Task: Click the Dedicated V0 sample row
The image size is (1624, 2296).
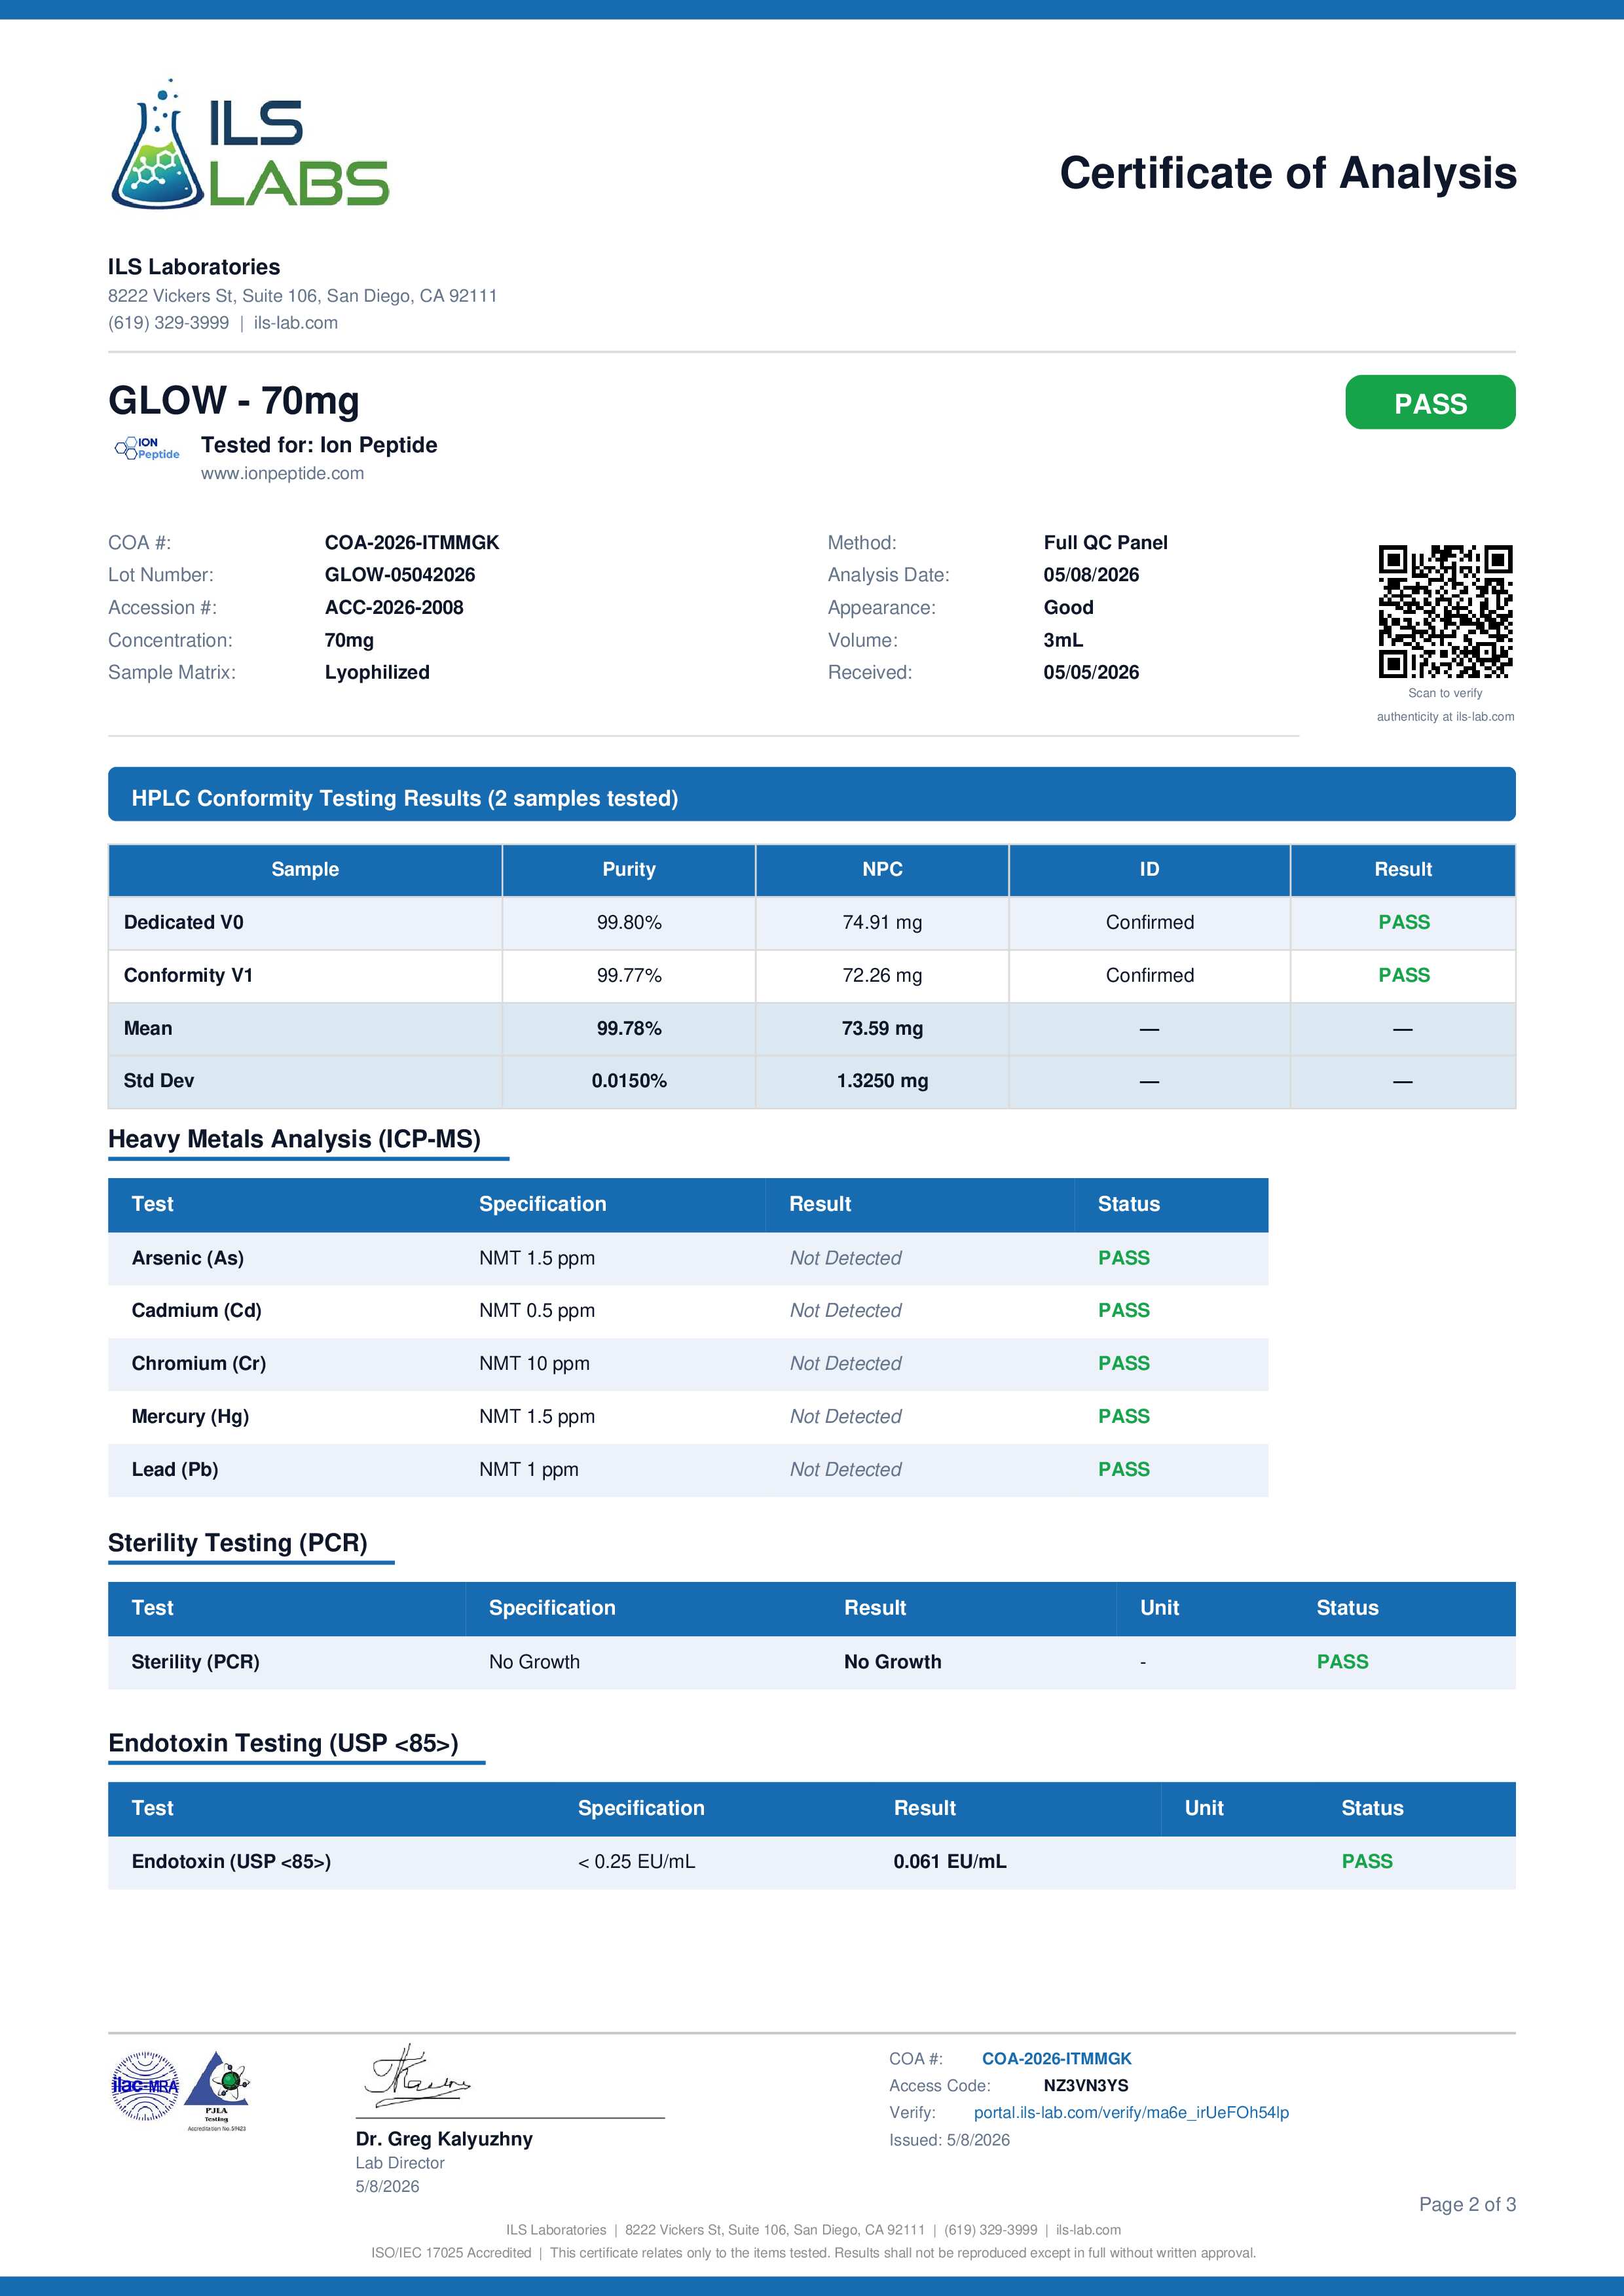Action: pyautogui.click(x=811, y=923)
